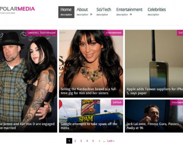Viewport: 183px width, 148px height.
Task: Open the Kardashian brand article headline
Action: pos(89,91)
